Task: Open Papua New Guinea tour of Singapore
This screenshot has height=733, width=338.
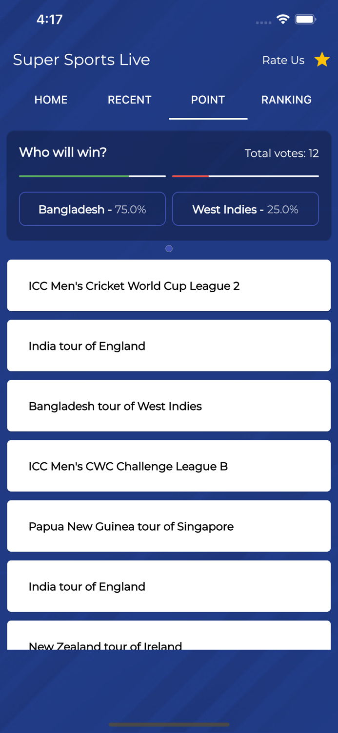Action: tap(169, 526)
